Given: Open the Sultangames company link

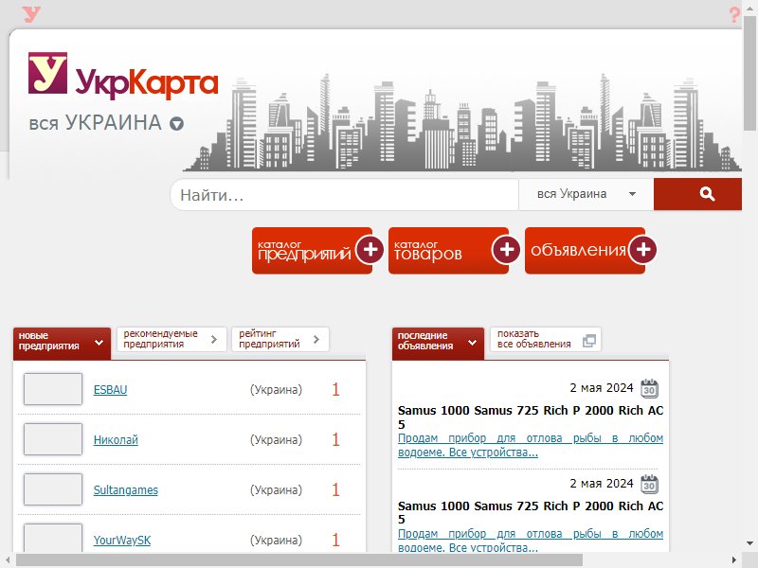Looking at the screenshot, I should [x=126, y=490].
